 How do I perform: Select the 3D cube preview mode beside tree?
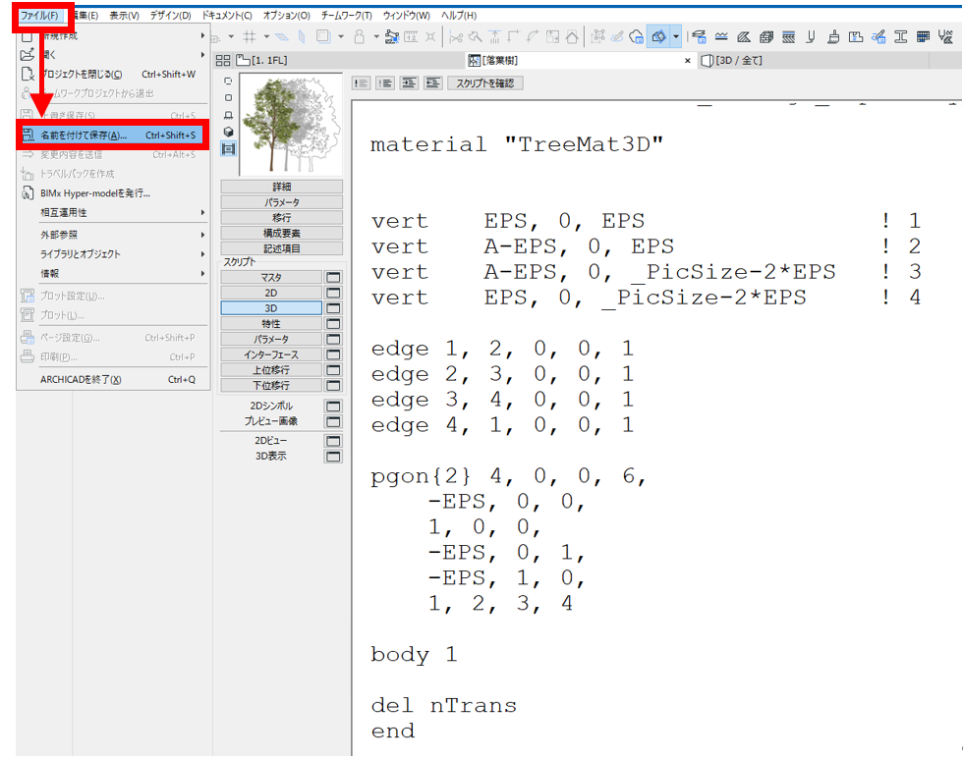[x=228, y=132]
